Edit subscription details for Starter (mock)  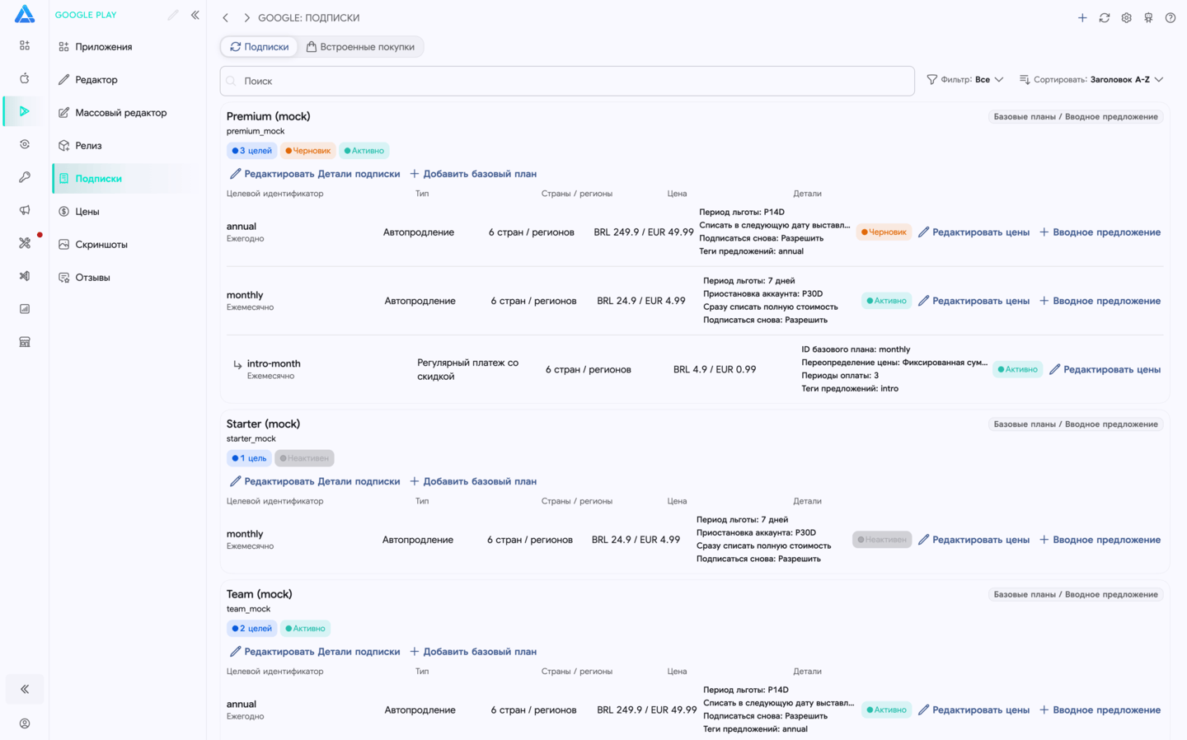(315, 481)
